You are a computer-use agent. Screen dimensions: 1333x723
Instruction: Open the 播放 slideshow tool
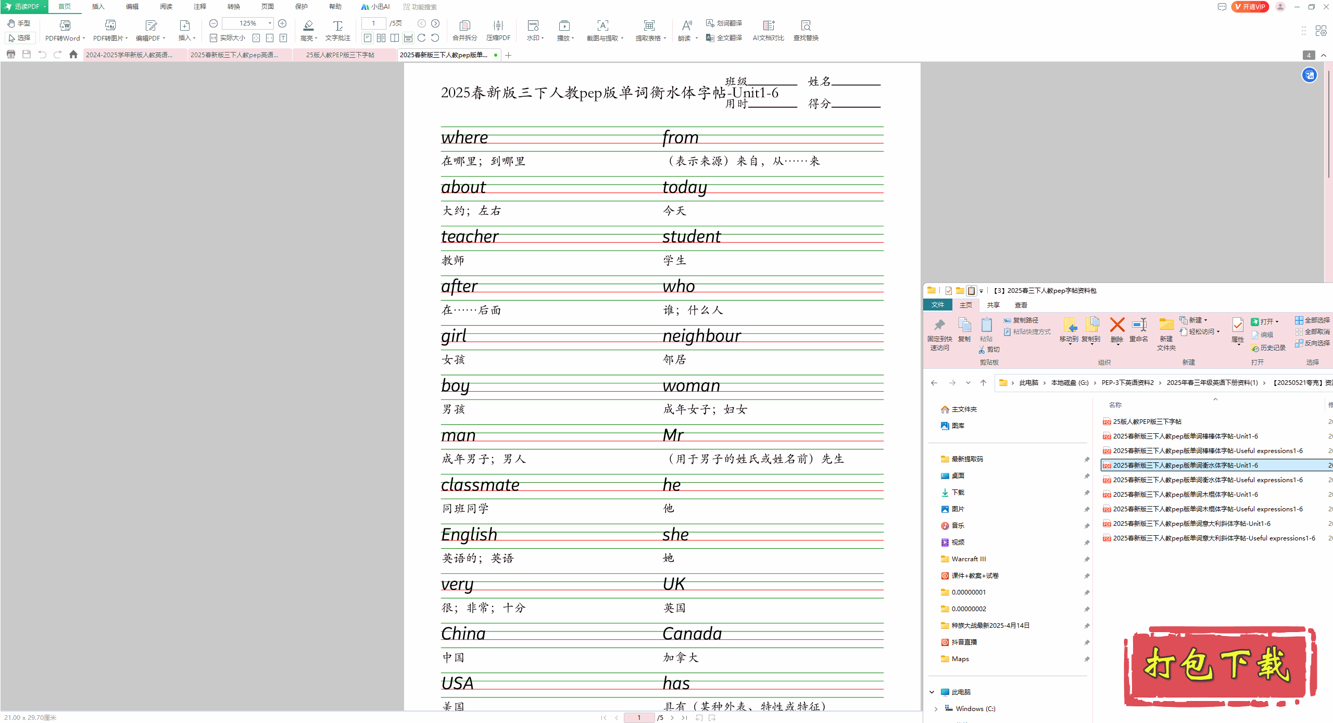click(565, 31)
